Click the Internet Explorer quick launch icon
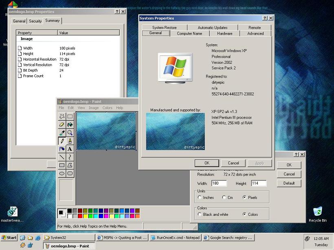 point(38,238)
